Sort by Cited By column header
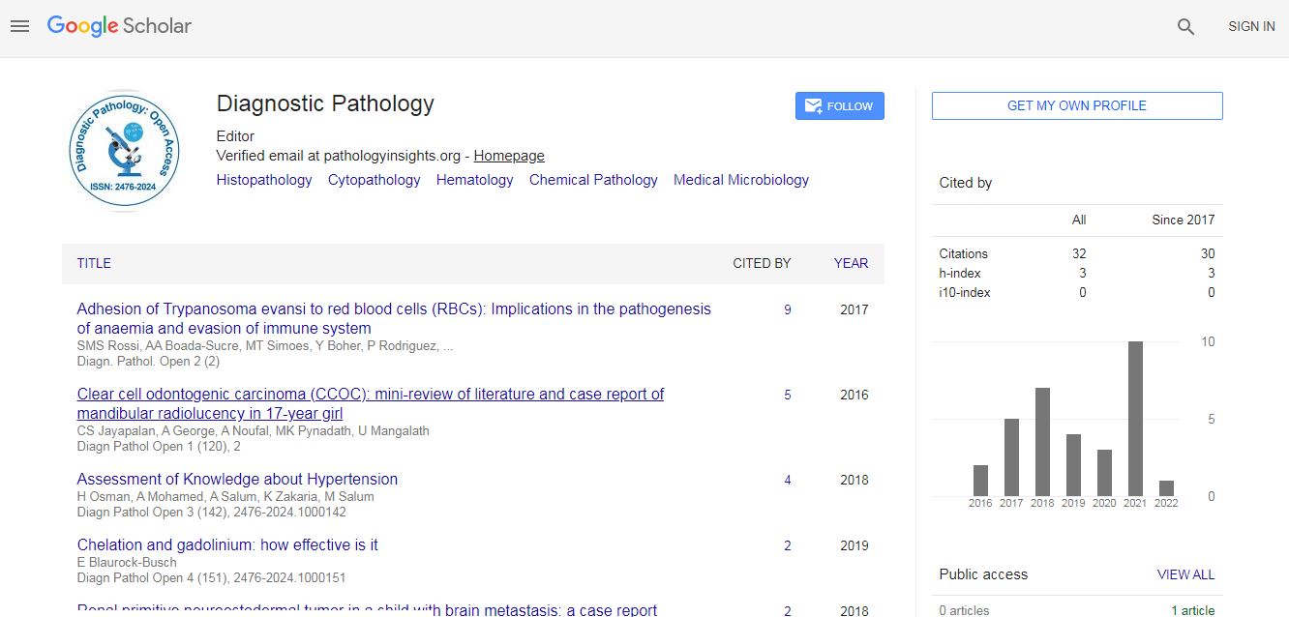This screenshot has height=617, width=1289. (x=761, y=263)
